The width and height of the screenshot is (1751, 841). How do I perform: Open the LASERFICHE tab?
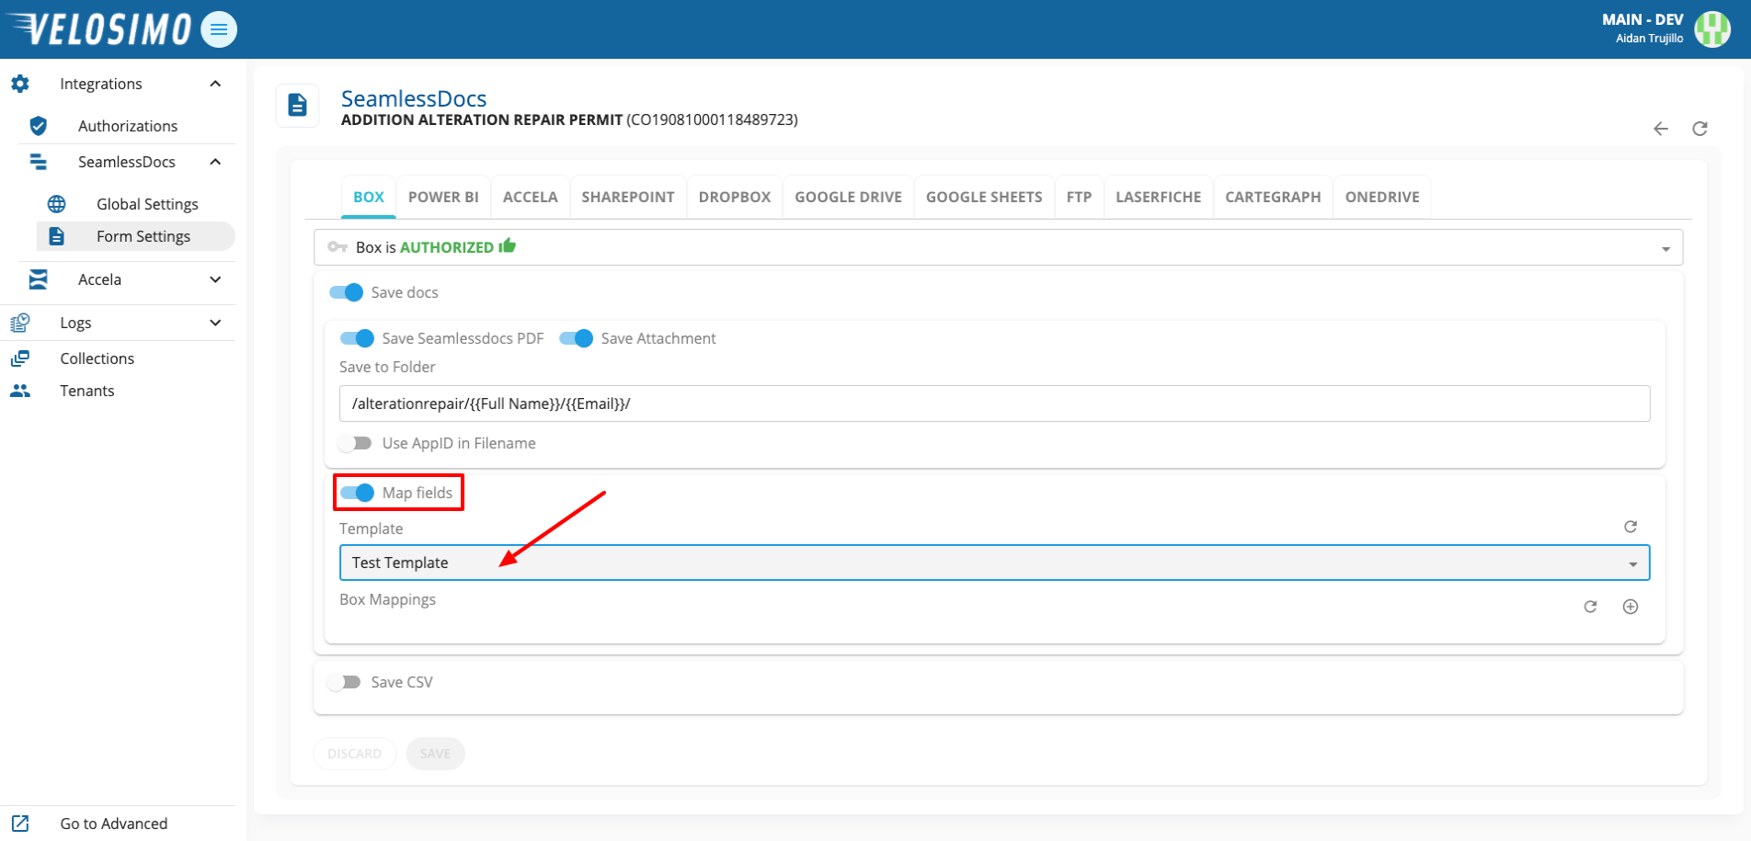[1159, 197]
